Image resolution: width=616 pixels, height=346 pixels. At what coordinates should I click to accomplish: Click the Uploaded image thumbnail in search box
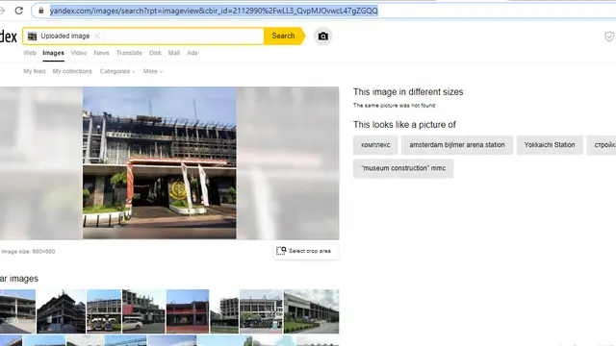click(32, 37)
